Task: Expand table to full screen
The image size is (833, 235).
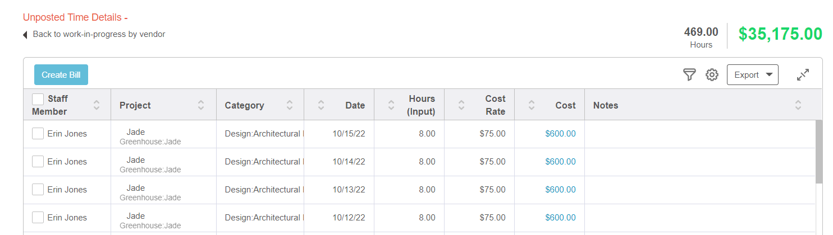Action: click(x=803, y=75)
